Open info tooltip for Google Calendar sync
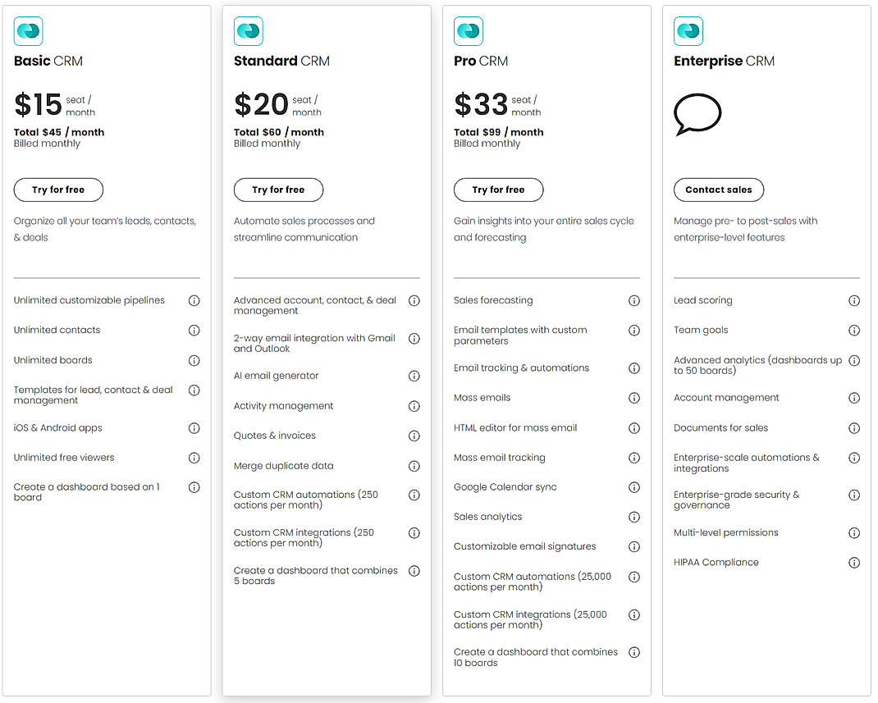The height and width of the screenshot is (703, 878). (x=634, y=486)
